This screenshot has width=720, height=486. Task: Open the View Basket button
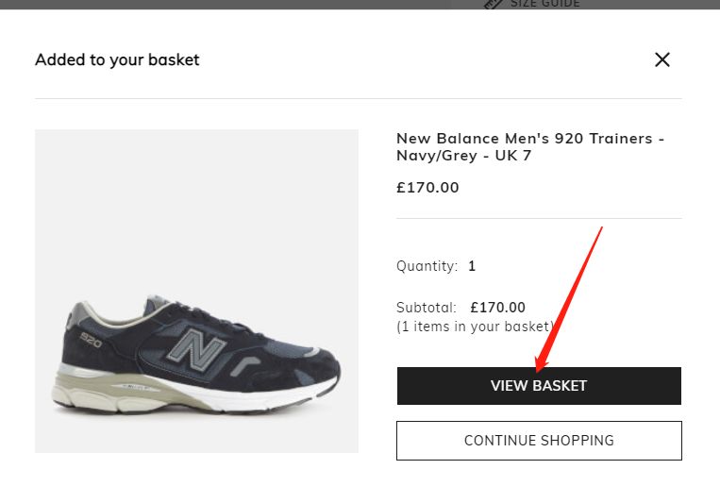click(x=539, y=386)
